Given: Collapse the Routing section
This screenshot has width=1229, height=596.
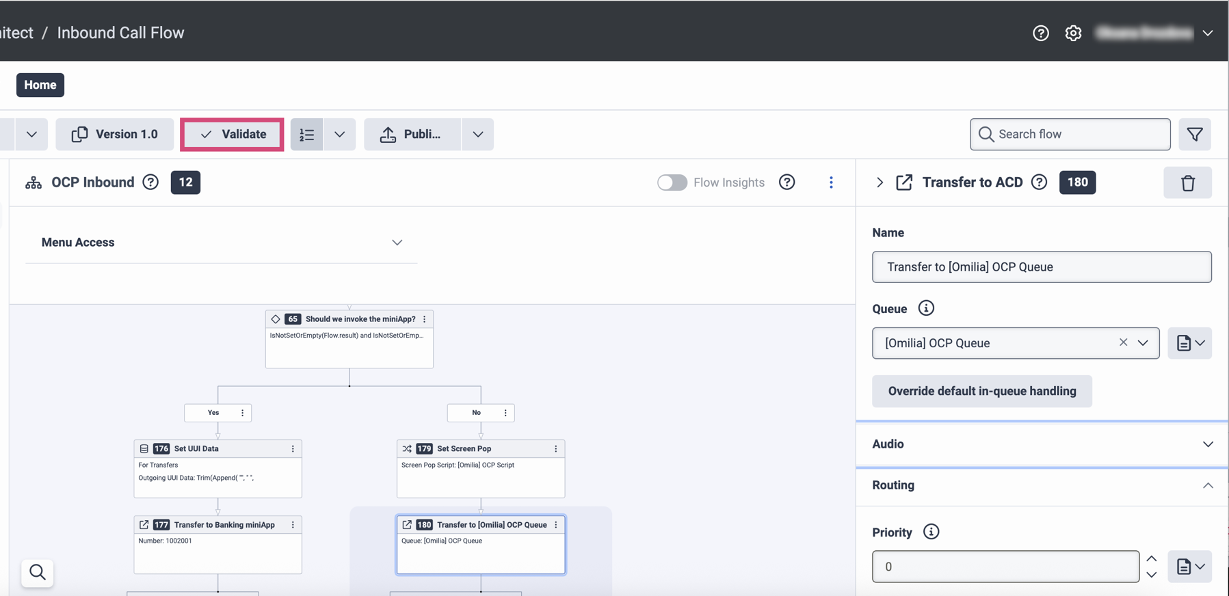Looking at the screenshot, I should pyautogui.click(x=1207, y=485).
